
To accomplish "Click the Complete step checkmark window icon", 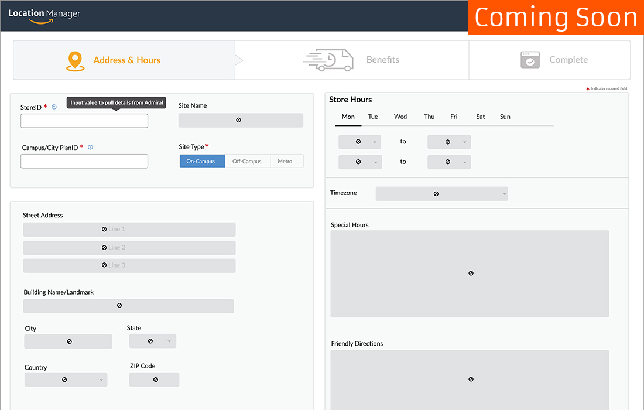I will [530, 60].
